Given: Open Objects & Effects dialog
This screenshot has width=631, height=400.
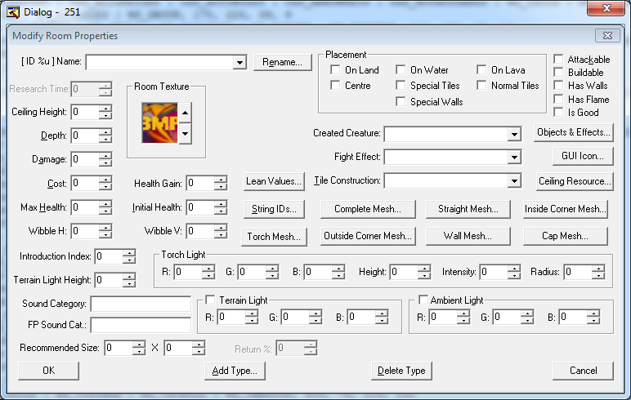Looking at the screenshot, I should 574,133.
